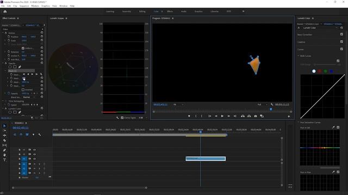Track the selected mask forward

tap(33, 74)
